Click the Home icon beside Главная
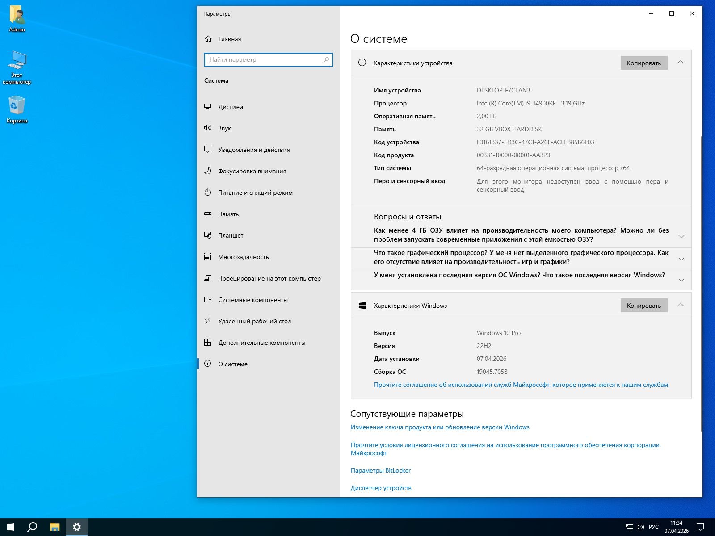Image resolution: width=715 pixels, height=536 pixels. (208, 39)
